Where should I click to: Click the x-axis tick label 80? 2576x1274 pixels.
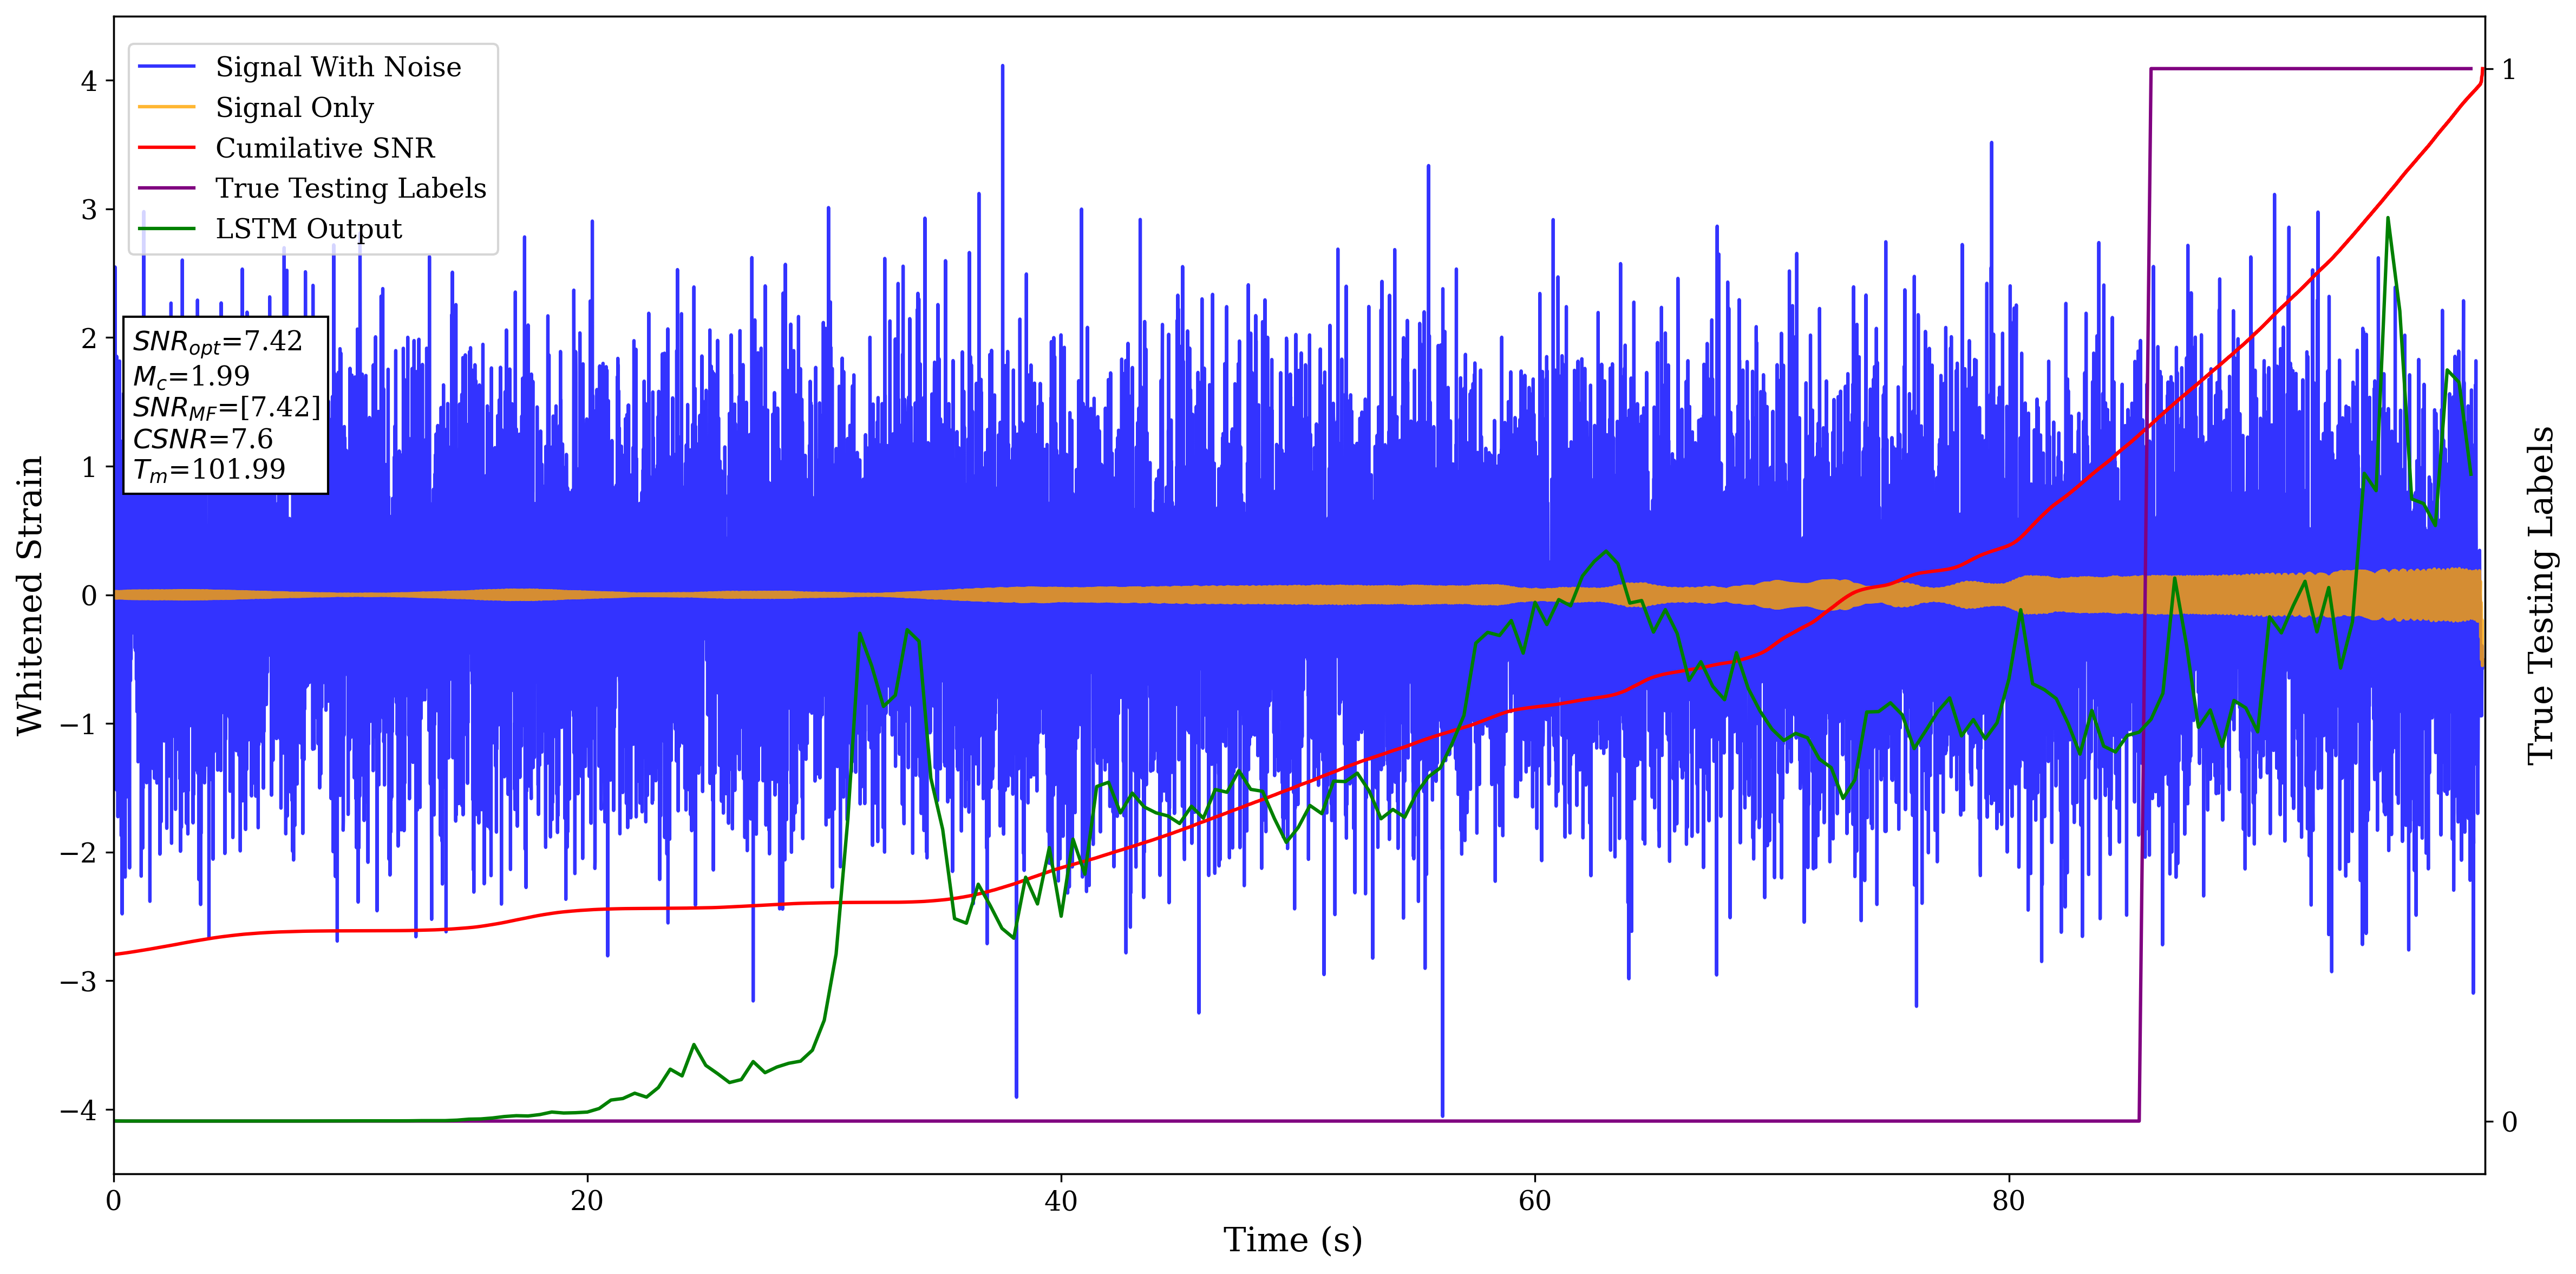click(x=2008, y=1201)
